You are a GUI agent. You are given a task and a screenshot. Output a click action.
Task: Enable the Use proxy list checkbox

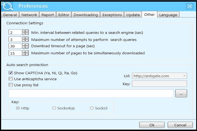(11, 85)
